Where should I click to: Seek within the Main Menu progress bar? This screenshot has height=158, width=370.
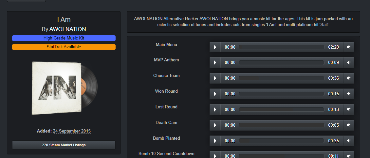[282, 47]
